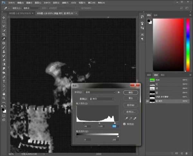Select the Move tool in the toolbar
The height and width of the screenshot is (156, 193).
[x=4, y=18]
